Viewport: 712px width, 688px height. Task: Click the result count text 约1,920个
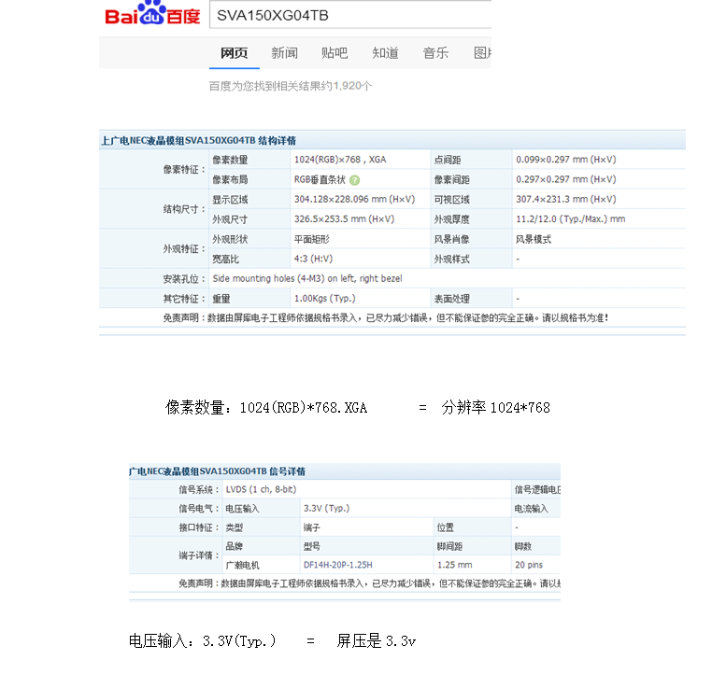pos(347,86)
